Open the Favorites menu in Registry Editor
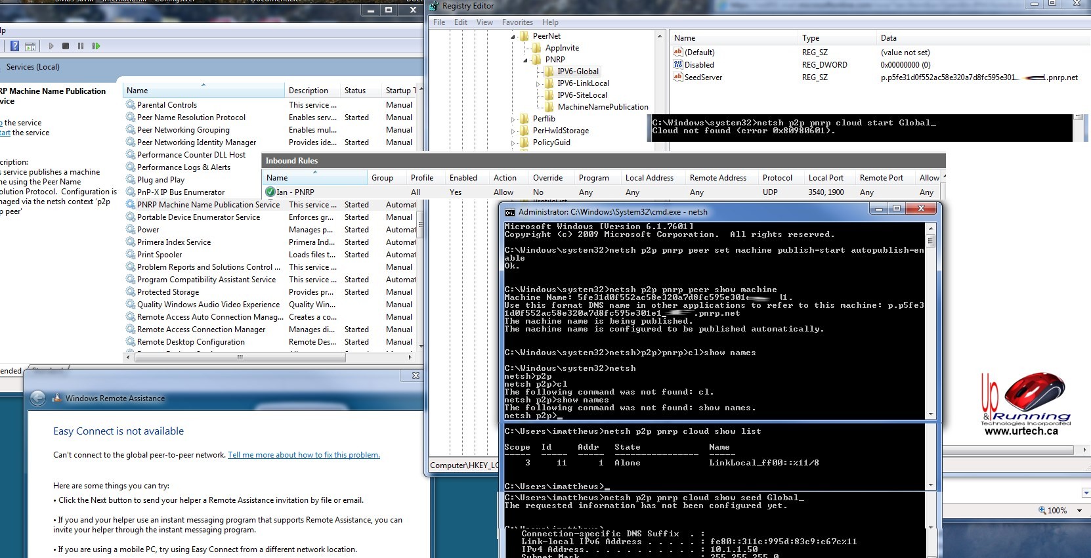1091x558 pixels. (x=517, y=22)
